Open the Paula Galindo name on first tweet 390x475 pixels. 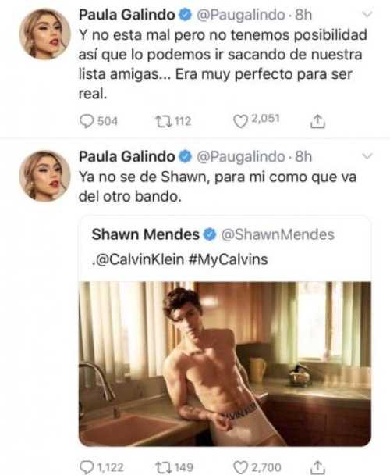(x=127, y=15)
